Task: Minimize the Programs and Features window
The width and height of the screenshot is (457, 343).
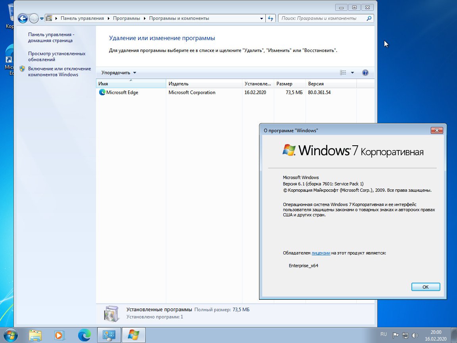Action: (x=341, y=8)
